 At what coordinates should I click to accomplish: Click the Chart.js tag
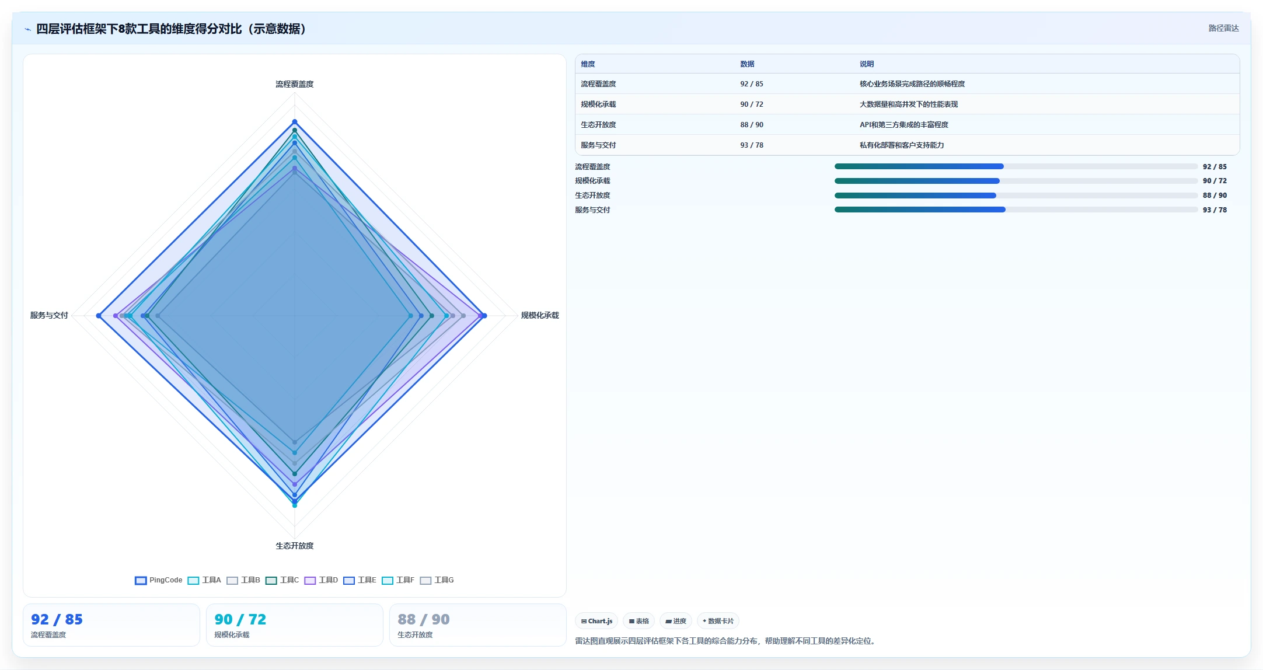[596, 621]
